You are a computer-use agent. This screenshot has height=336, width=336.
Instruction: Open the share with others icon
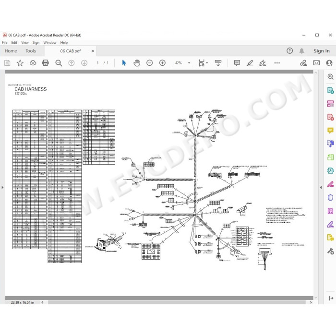(x=329, y=63)
